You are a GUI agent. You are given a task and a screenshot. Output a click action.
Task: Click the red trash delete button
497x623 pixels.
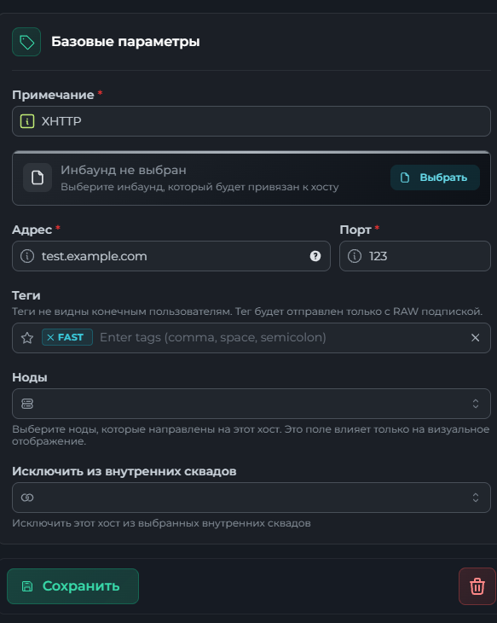pos(477,586)
